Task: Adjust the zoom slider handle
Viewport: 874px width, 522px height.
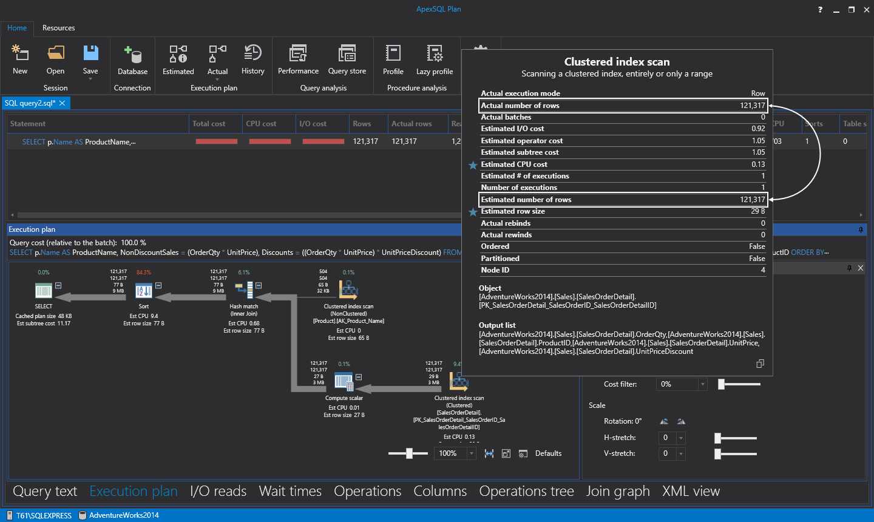Action: [x=410, y=453]
